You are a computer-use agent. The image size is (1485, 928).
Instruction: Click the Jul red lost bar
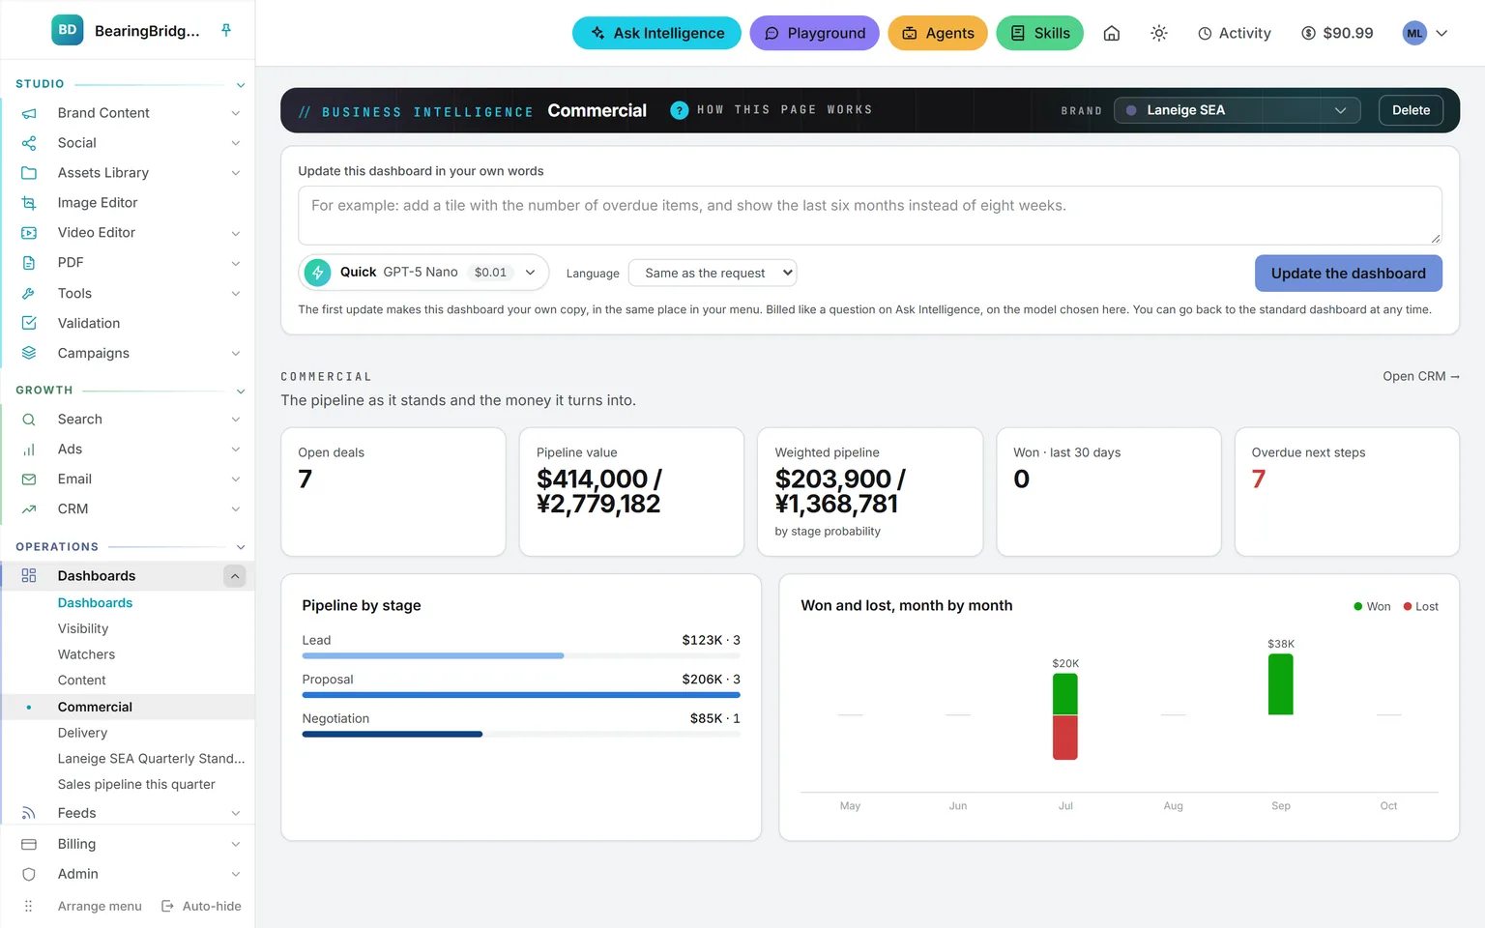tap(1064, 738)
